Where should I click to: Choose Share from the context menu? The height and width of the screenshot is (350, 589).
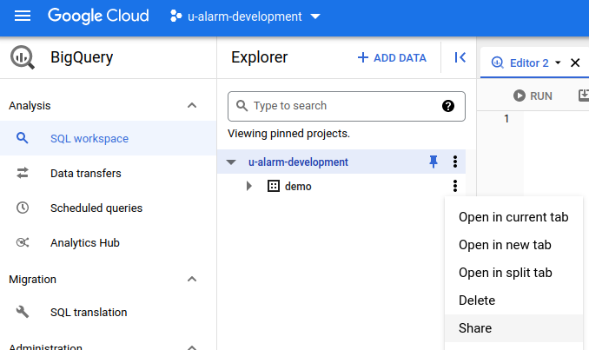[x=475, y=328]
